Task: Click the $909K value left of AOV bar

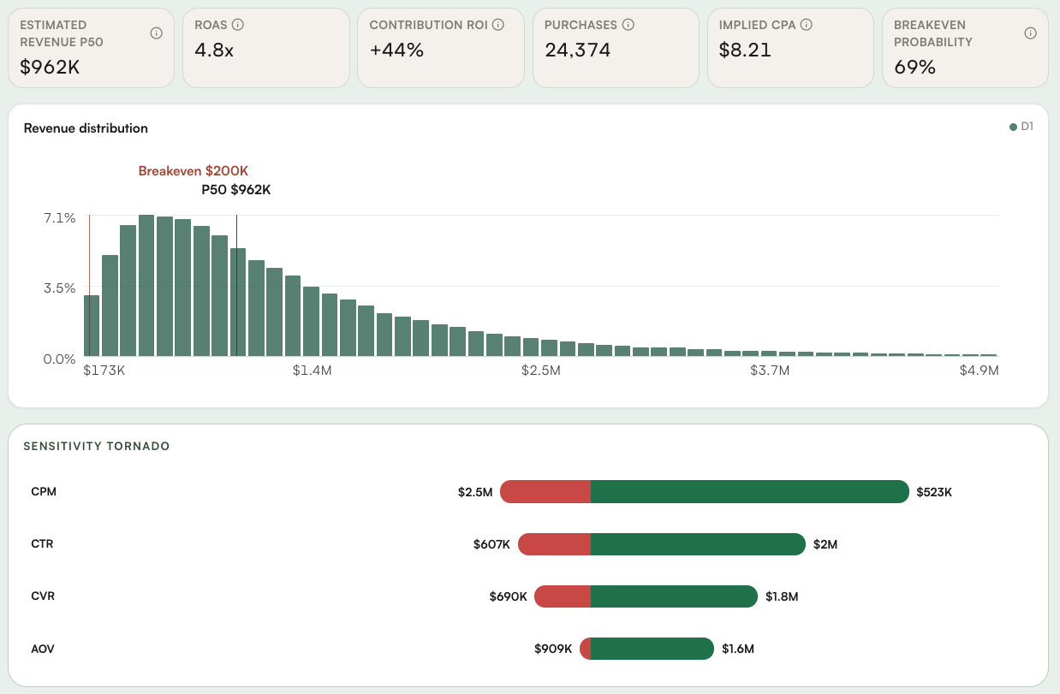Action: point(553,649)
